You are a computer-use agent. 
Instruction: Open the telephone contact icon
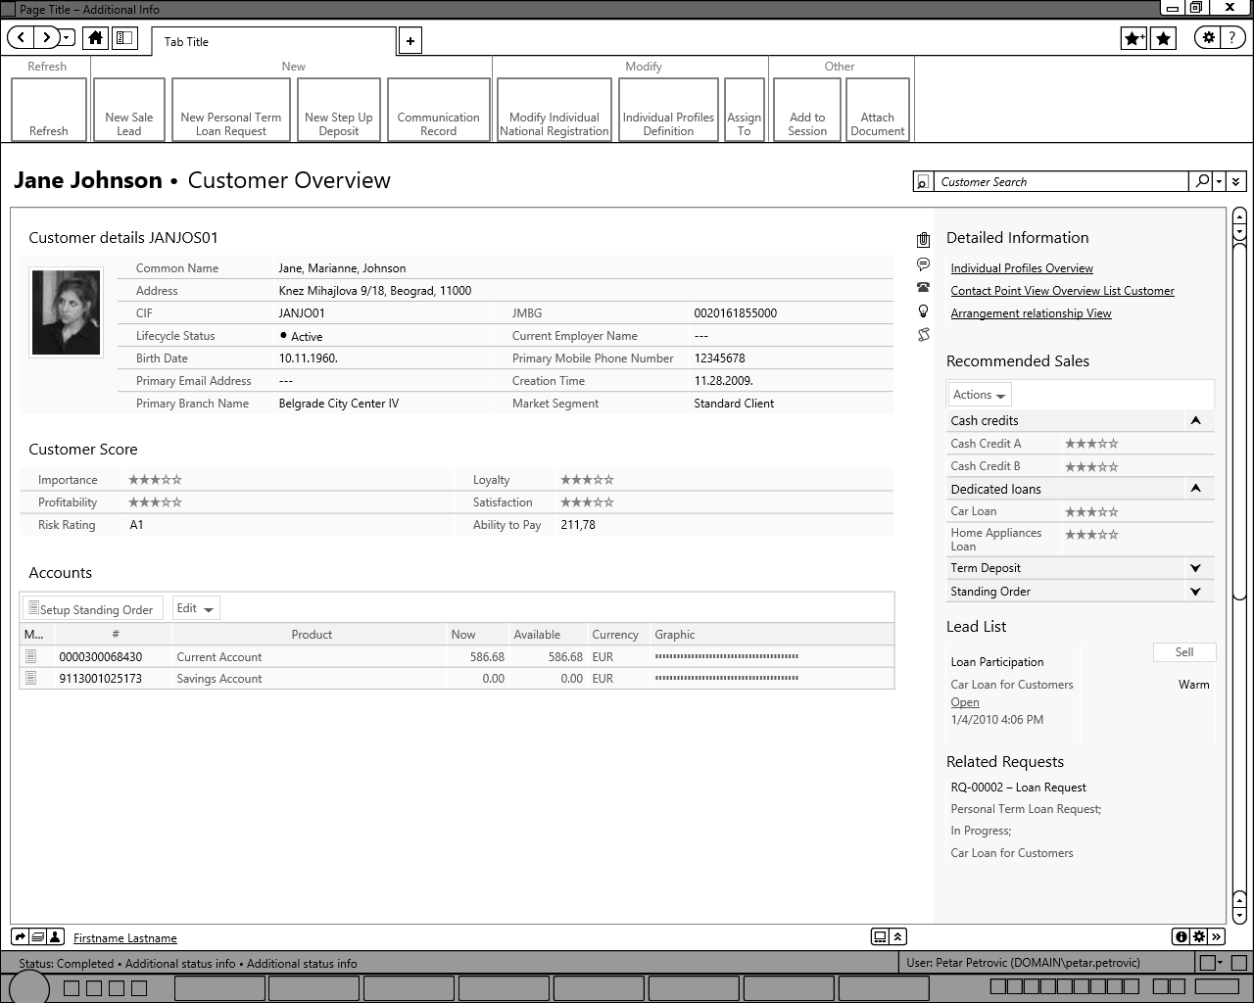pyautogui.click(x=923, y=287)
